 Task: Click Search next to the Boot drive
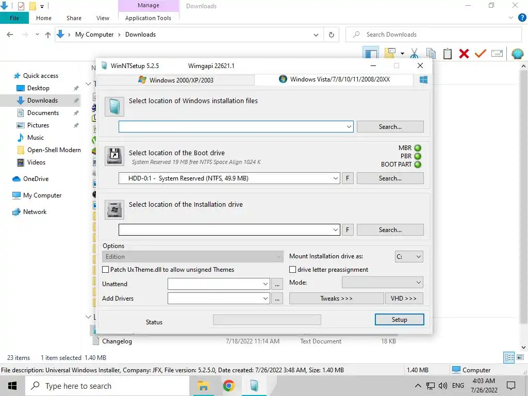tap(390, 178)
